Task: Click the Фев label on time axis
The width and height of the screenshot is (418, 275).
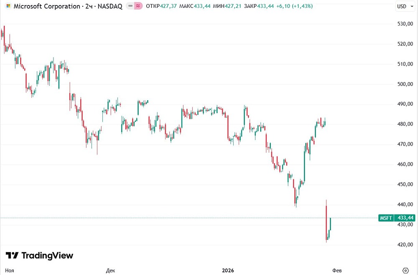Action: tap(337, 270)
